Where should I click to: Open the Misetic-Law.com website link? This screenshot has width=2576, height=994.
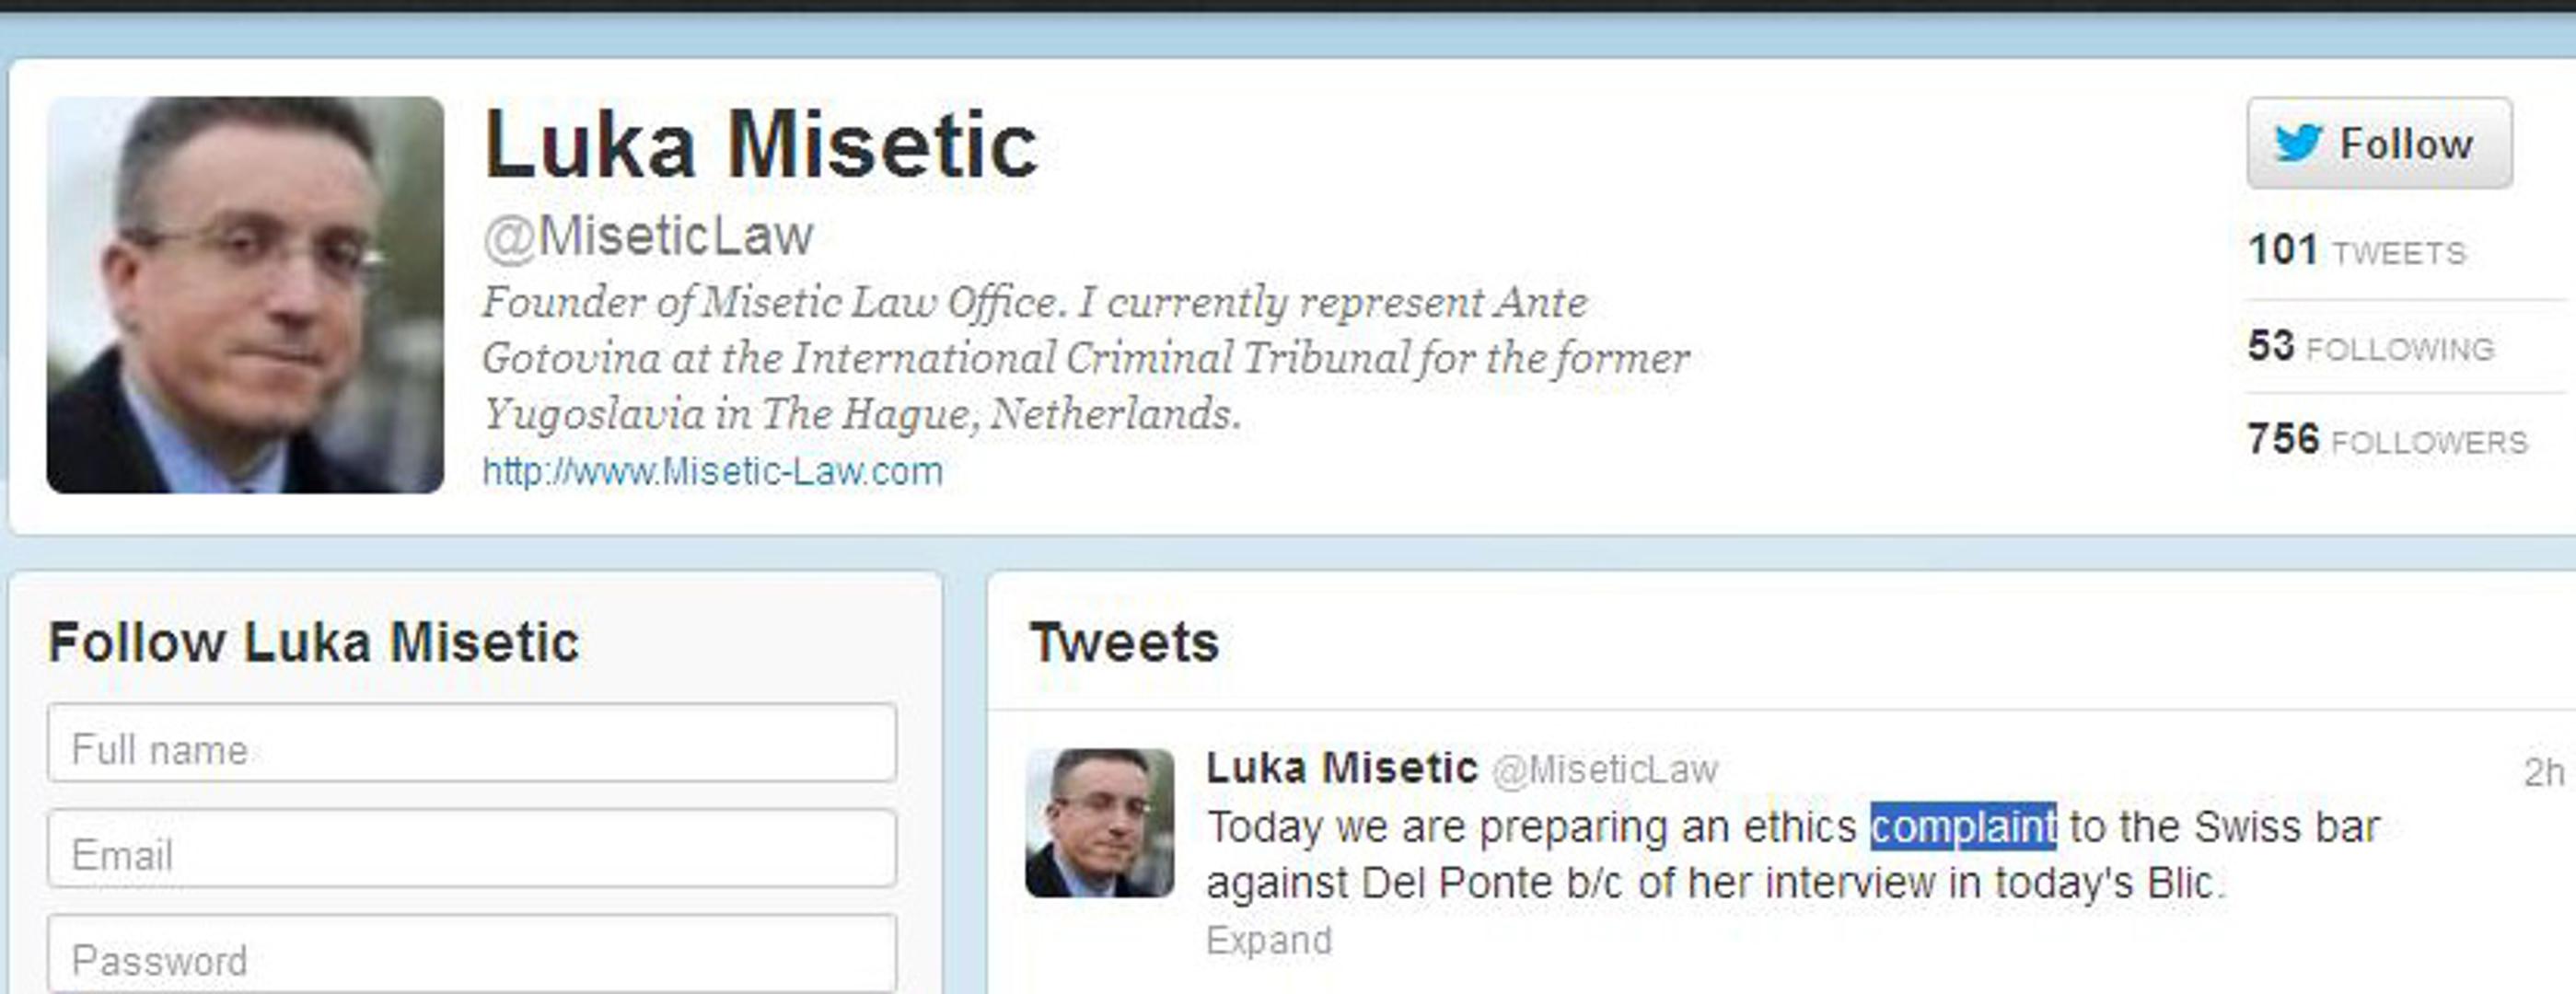click(x=712, y=471)
